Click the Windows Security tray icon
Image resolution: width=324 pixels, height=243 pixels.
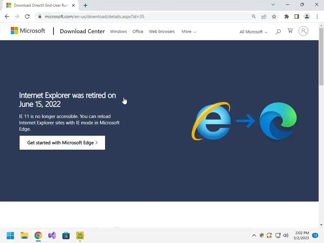tap(262, 235)
